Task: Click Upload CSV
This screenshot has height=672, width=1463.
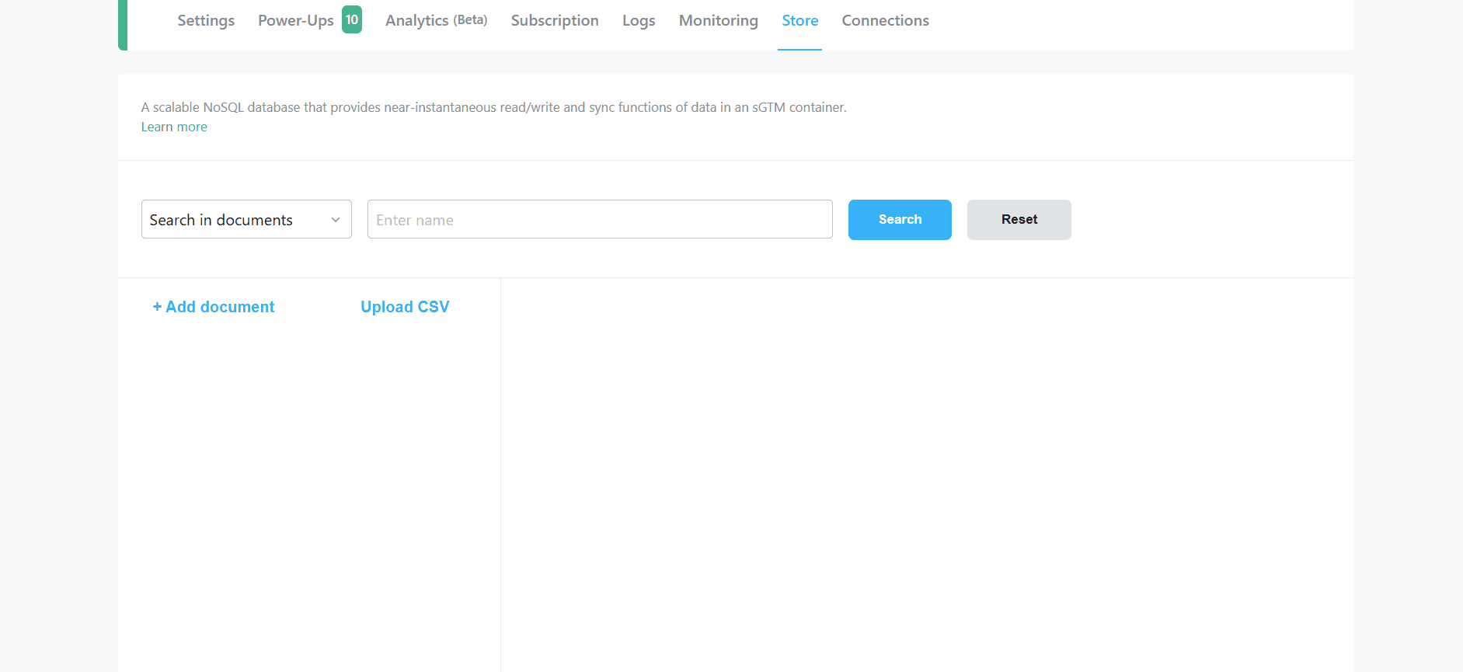Action: [405, 307]
